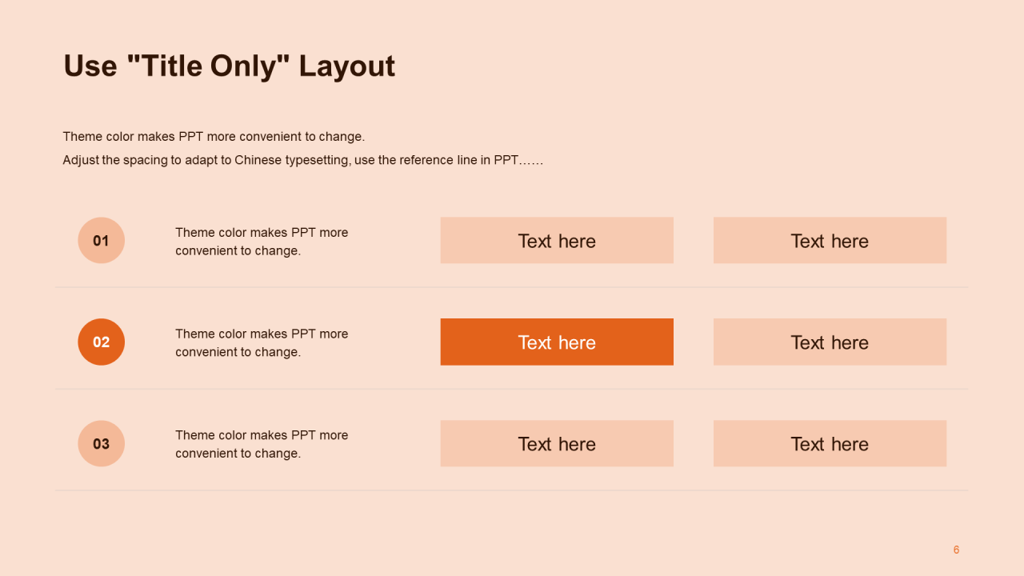Image resolution: width=1024 pixels, height=576 pixels.
Task: Select description text beside the 01 circle
Action: (262, 242)
